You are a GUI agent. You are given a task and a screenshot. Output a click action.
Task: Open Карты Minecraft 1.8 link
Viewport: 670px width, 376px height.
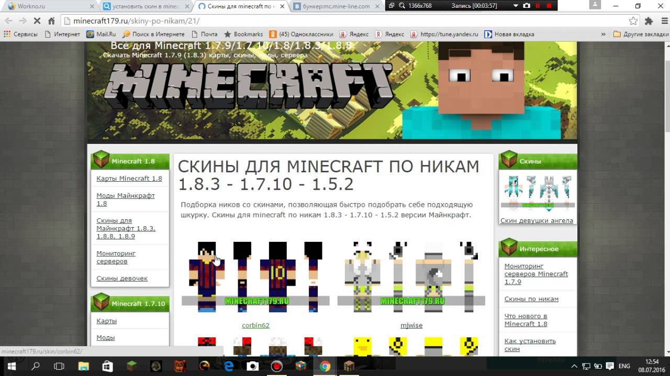click(x=129, y=179)
